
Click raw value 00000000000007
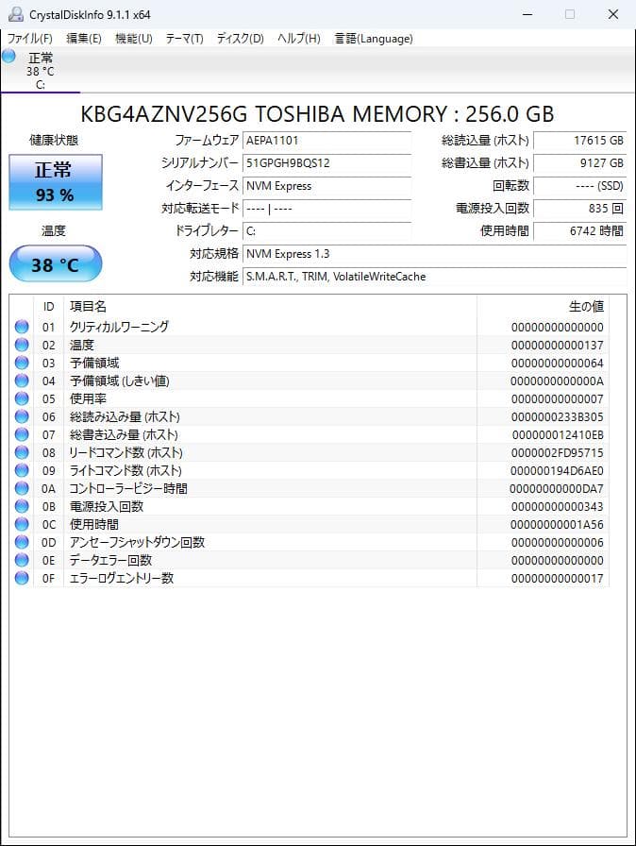pos(558,398)
